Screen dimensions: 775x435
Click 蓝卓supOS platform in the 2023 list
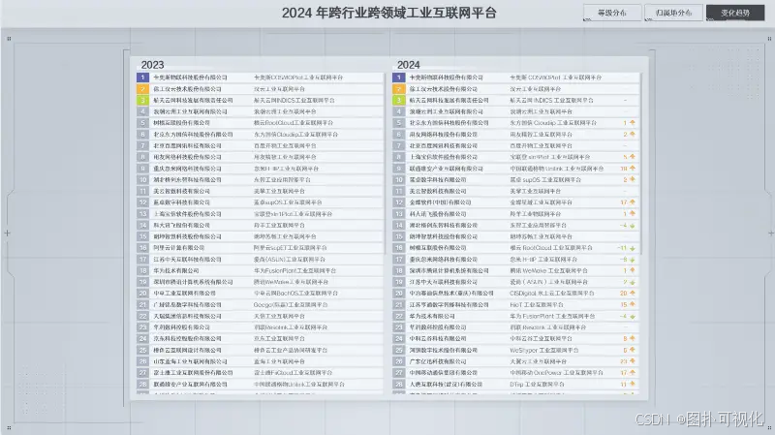point(288,202)
